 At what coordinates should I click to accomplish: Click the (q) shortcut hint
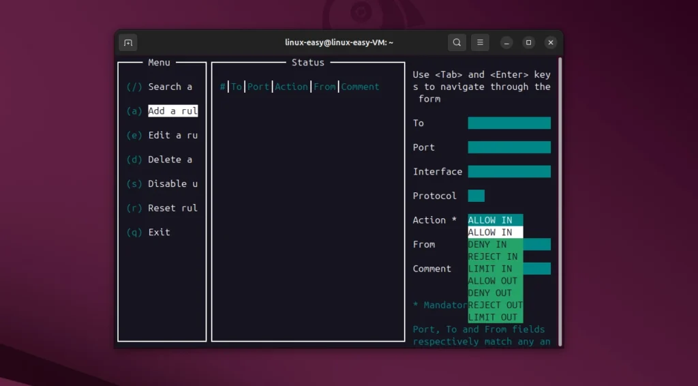134,233
